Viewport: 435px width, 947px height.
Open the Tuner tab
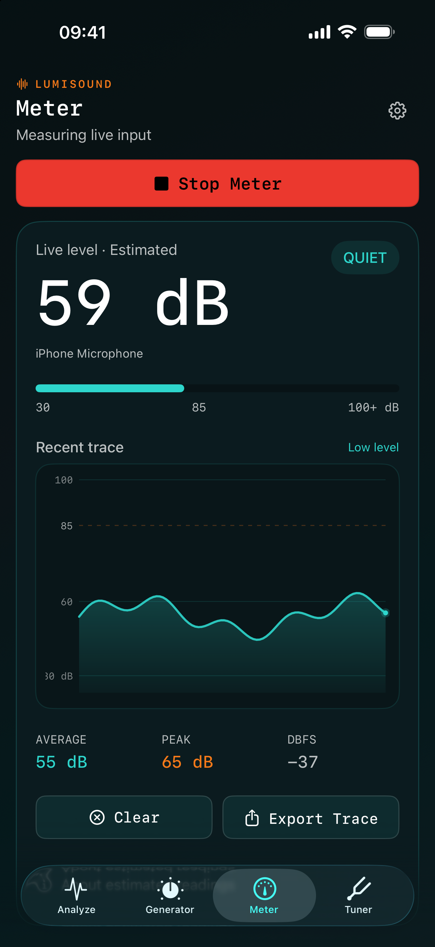point(358,895)
